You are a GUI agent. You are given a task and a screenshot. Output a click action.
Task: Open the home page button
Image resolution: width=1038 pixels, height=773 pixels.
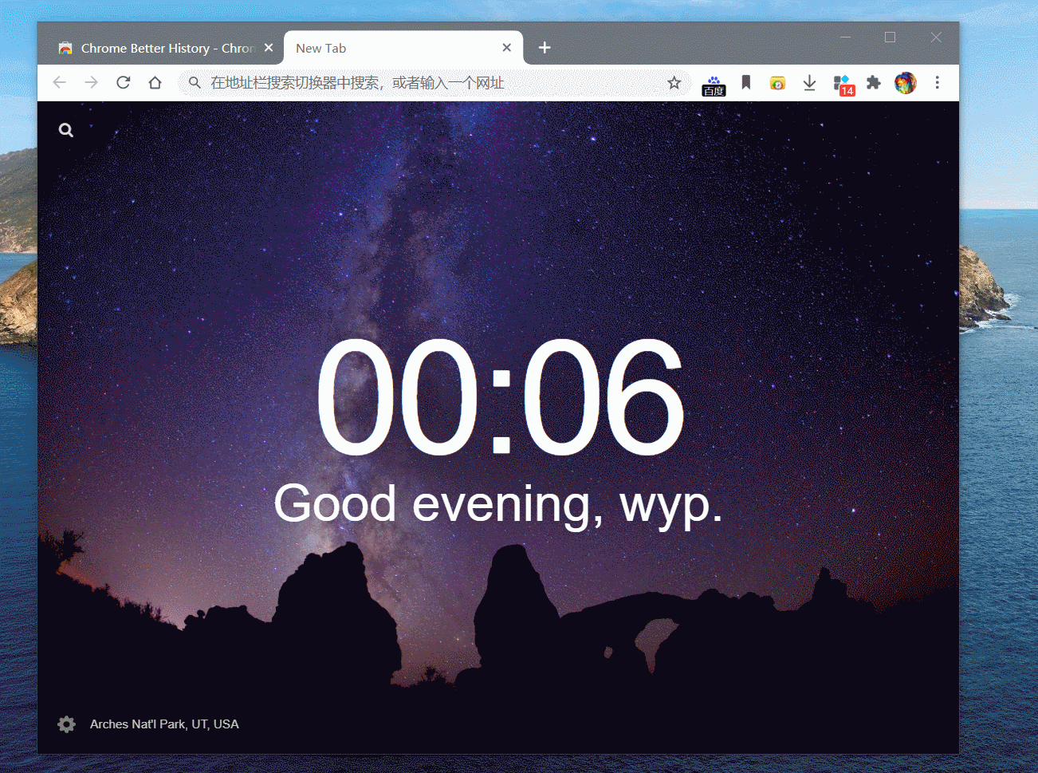(155, 82)
